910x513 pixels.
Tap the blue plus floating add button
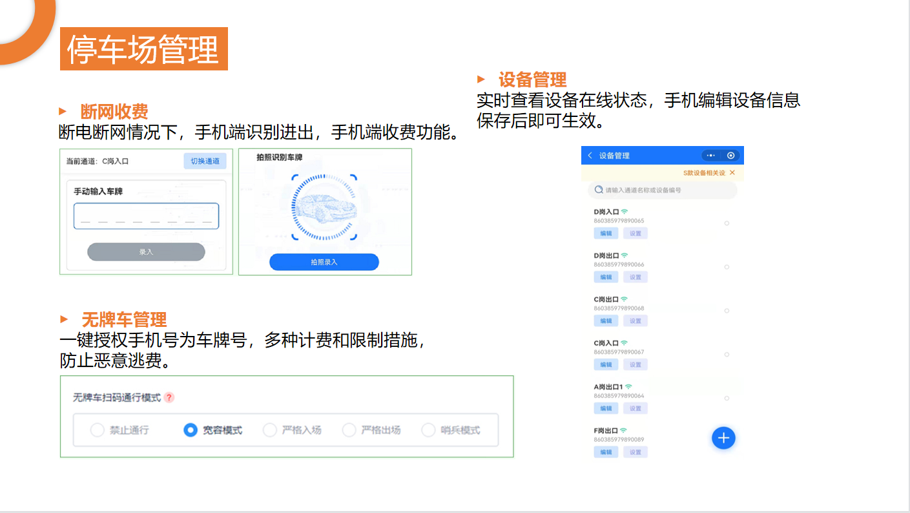point(723,438)
